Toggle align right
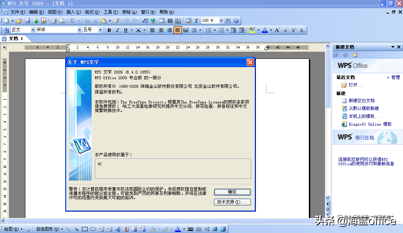This screenshot has height=233, width=403. coord(169,30)
